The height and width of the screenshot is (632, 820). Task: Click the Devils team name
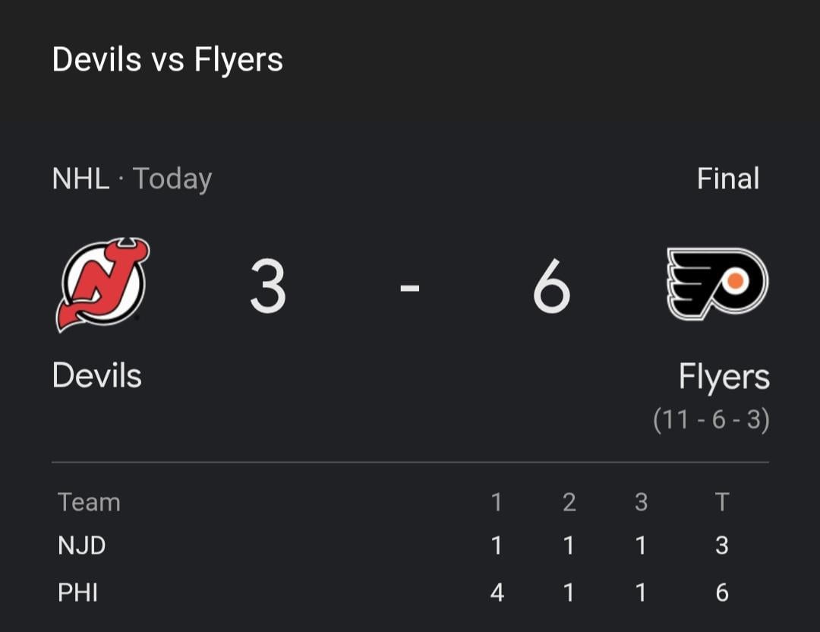click(x=96, y=375)
